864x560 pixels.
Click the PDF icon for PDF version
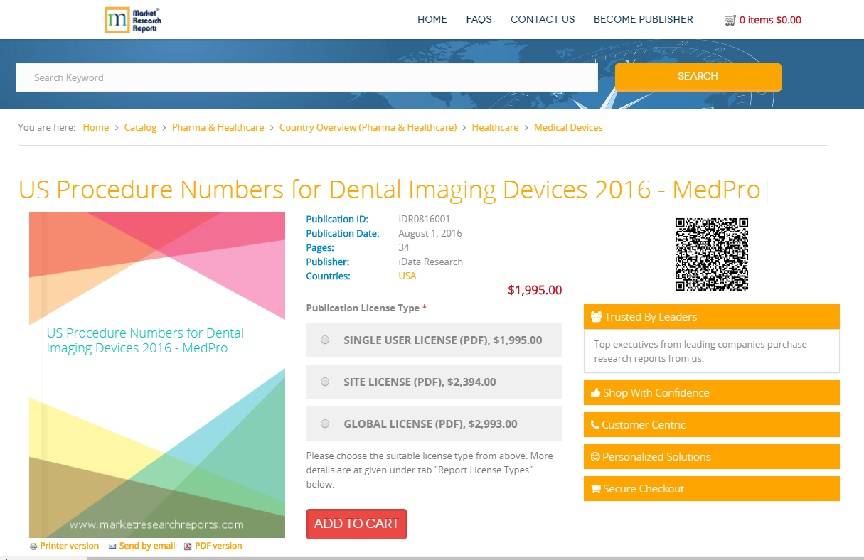click(x=187, y=546)
